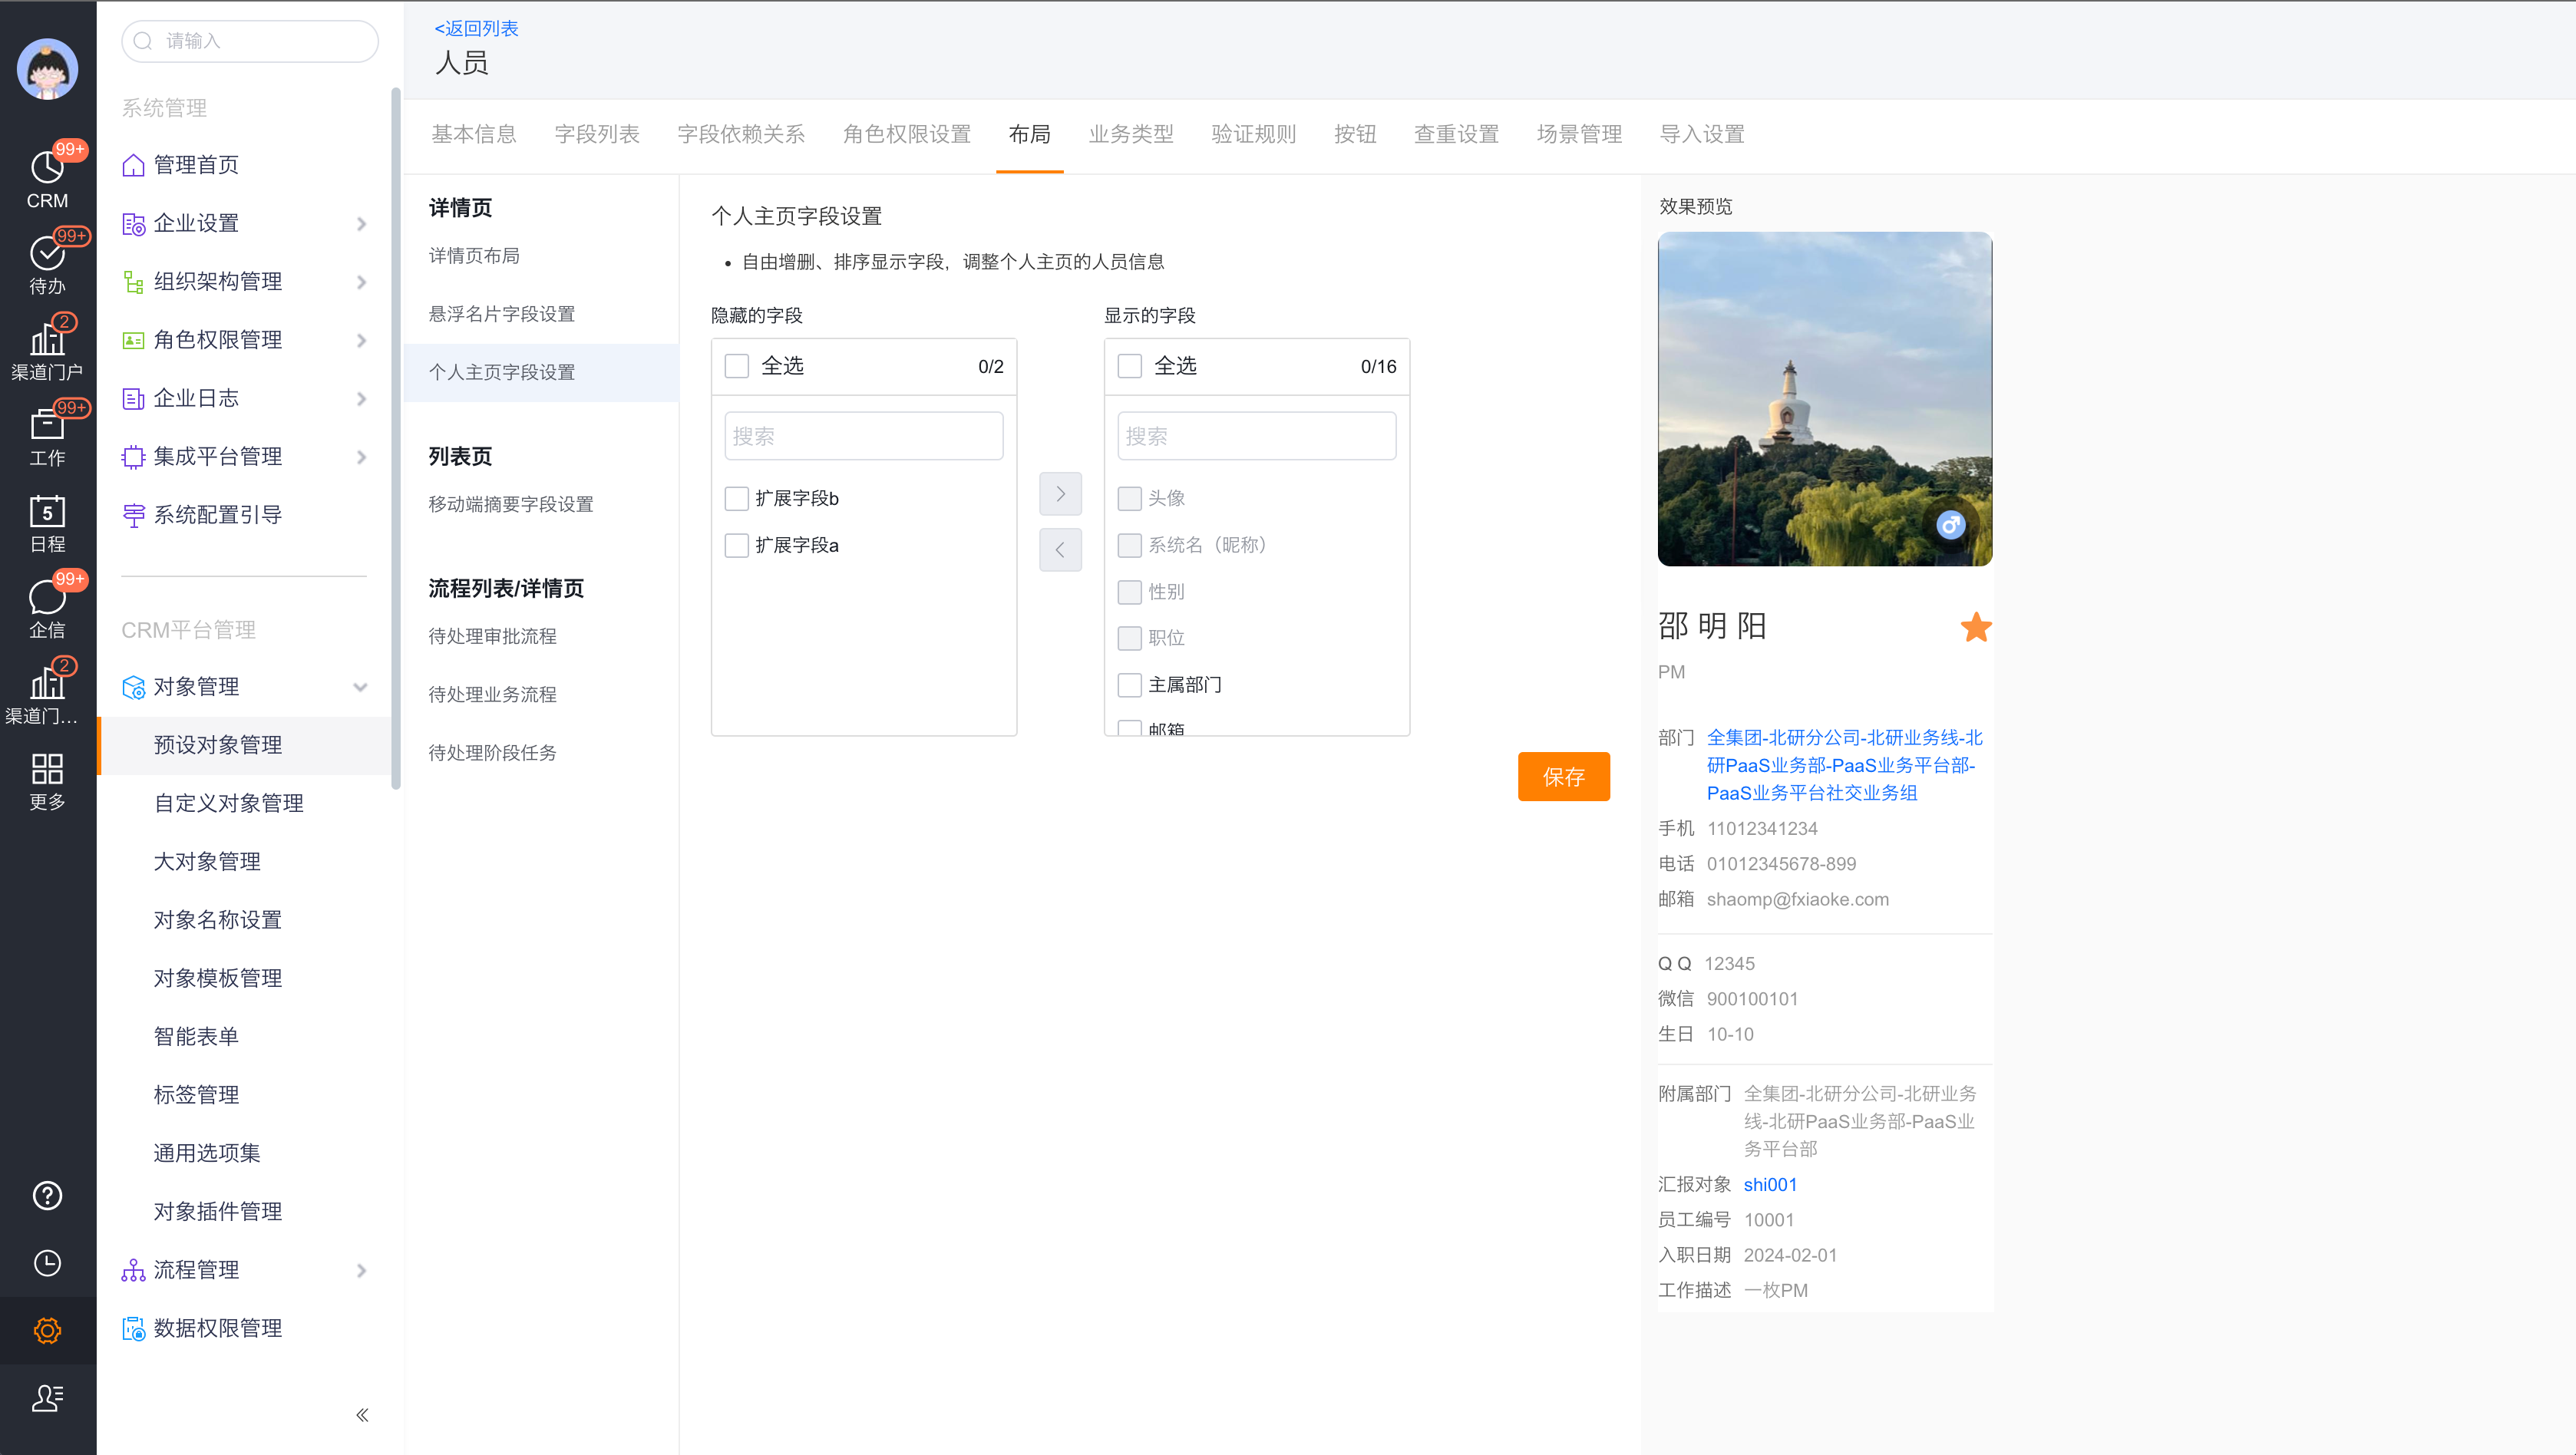Expand the 流程管理 menu item
Image resolution: width=2576 pixels, height=1455 pixels.
coord(197,1269)
